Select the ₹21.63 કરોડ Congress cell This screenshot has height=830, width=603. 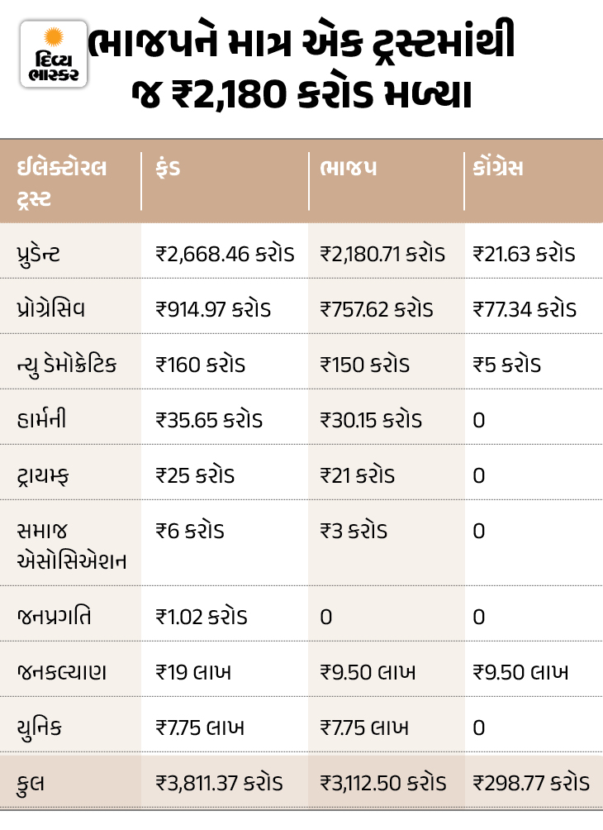(524, 254)
